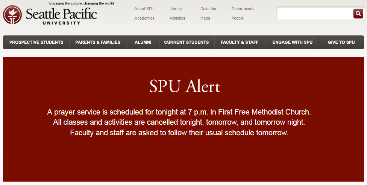Go to the Library page
This screenshot has height=185, width=367.
coord(176,9)
